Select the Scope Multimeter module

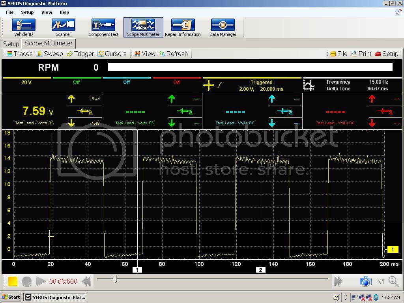(143, 28)
